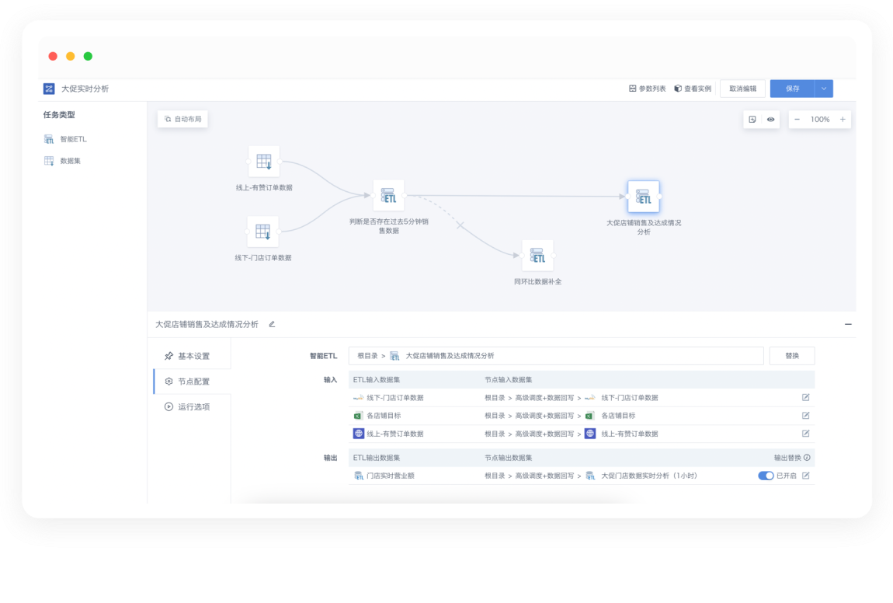
Task: Click the 各店铺目标 ETL input dataset name
Action: (384, 416)
